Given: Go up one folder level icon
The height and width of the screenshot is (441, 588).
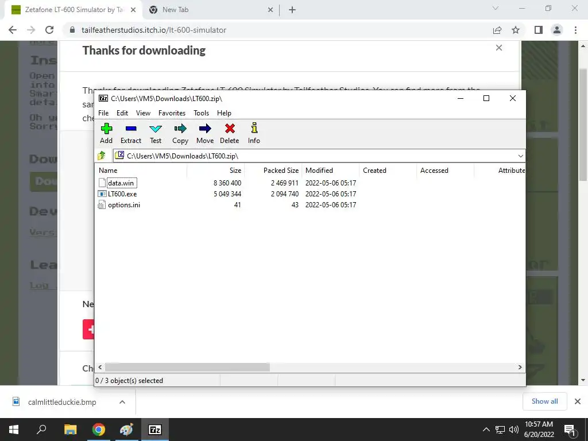Looking at the screenshot, I should pyautogui.click(x=102, y=155).
